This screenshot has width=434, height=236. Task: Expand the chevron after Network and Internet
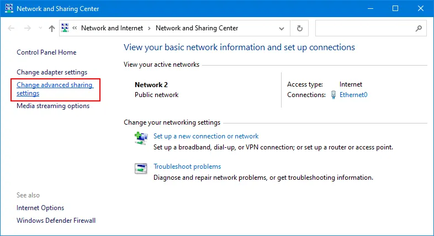149,28
